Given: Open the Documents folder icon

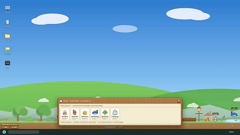Looking at the screenshot, I should [x=7, y=37].
